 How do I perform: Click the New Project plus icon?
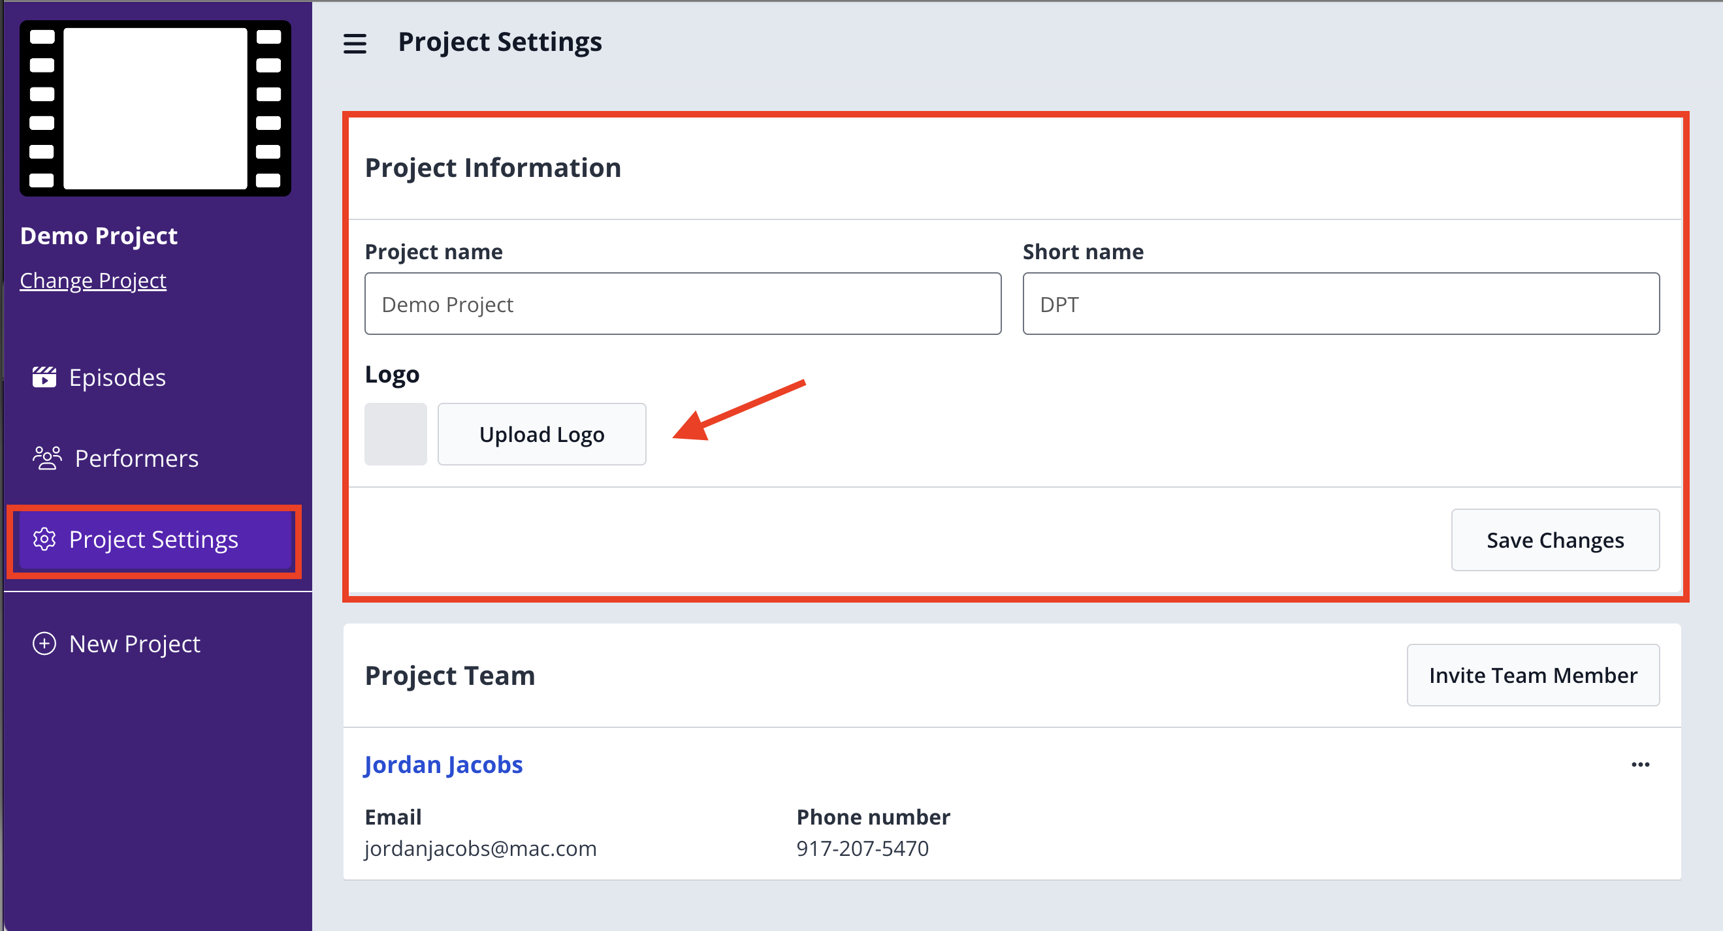point(44,643)
